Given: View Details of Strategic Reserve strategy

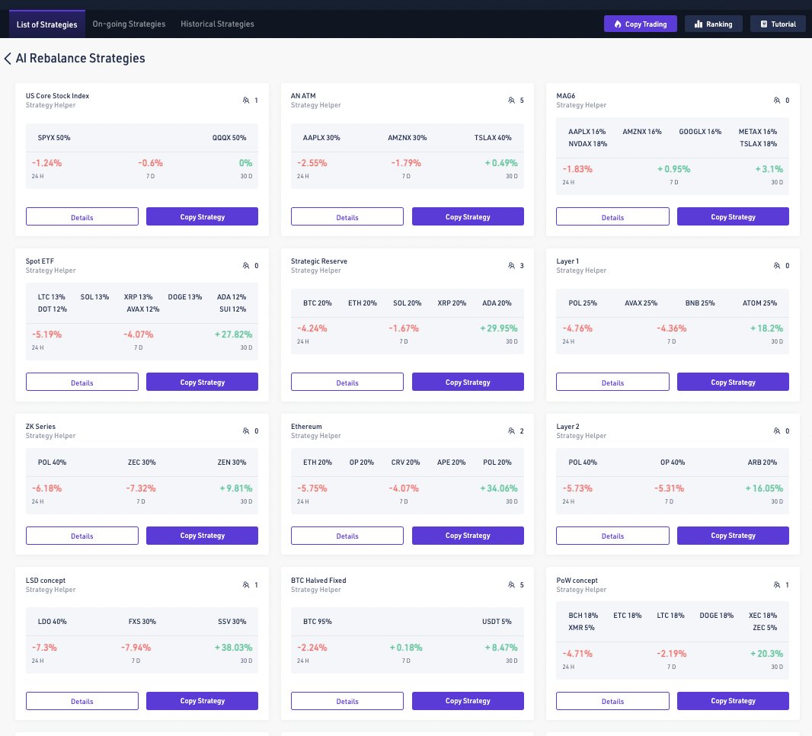Looking at the screenshot, I should point(347,382).
